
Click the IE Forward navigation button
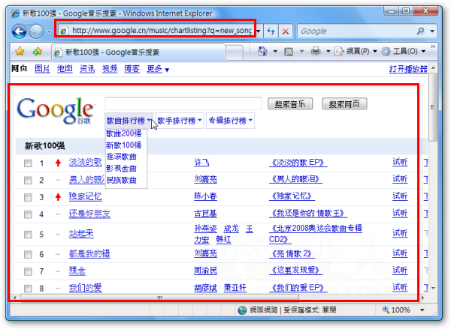point(37,31)
